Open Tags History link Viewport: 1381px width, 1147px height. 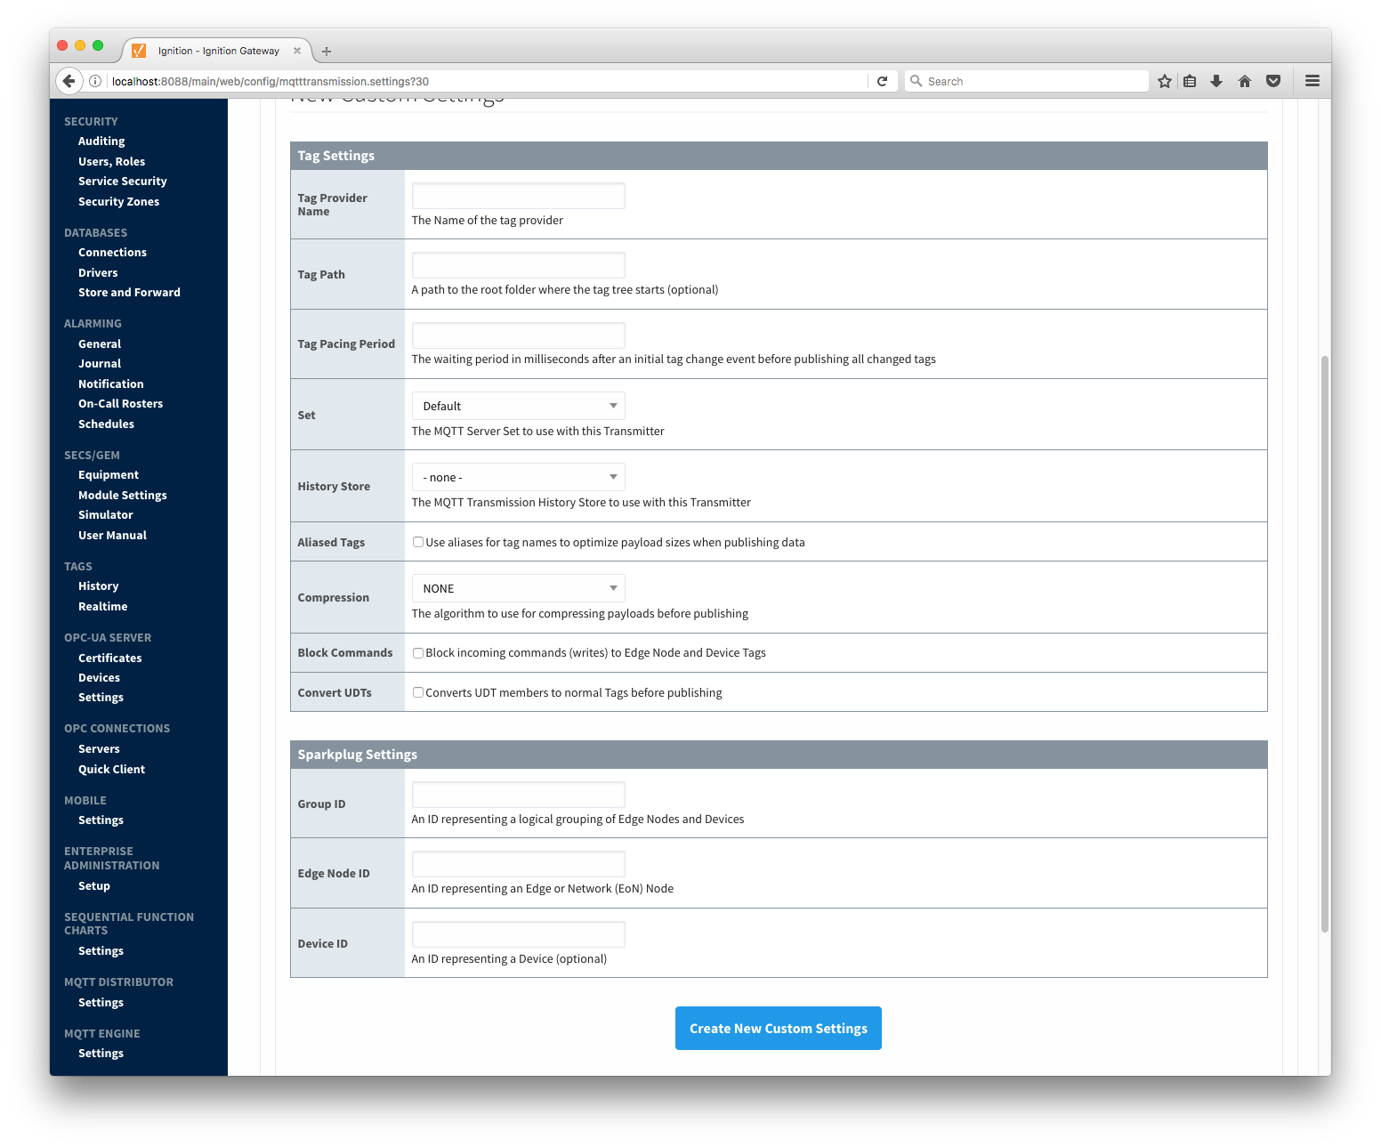(x=98, y=586)
